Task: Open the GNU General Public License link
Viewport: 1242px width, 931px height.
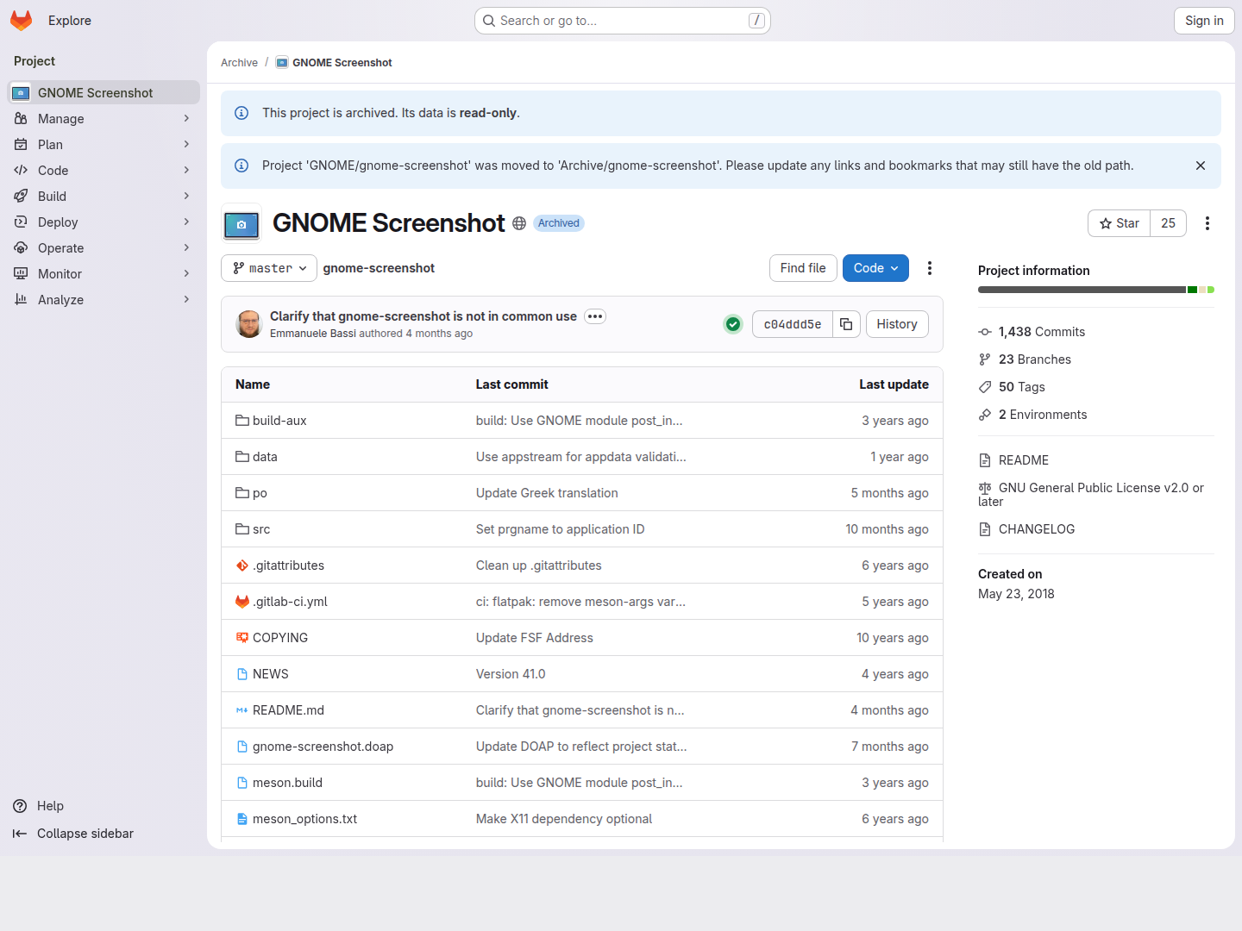Action: pos(1091,495)
